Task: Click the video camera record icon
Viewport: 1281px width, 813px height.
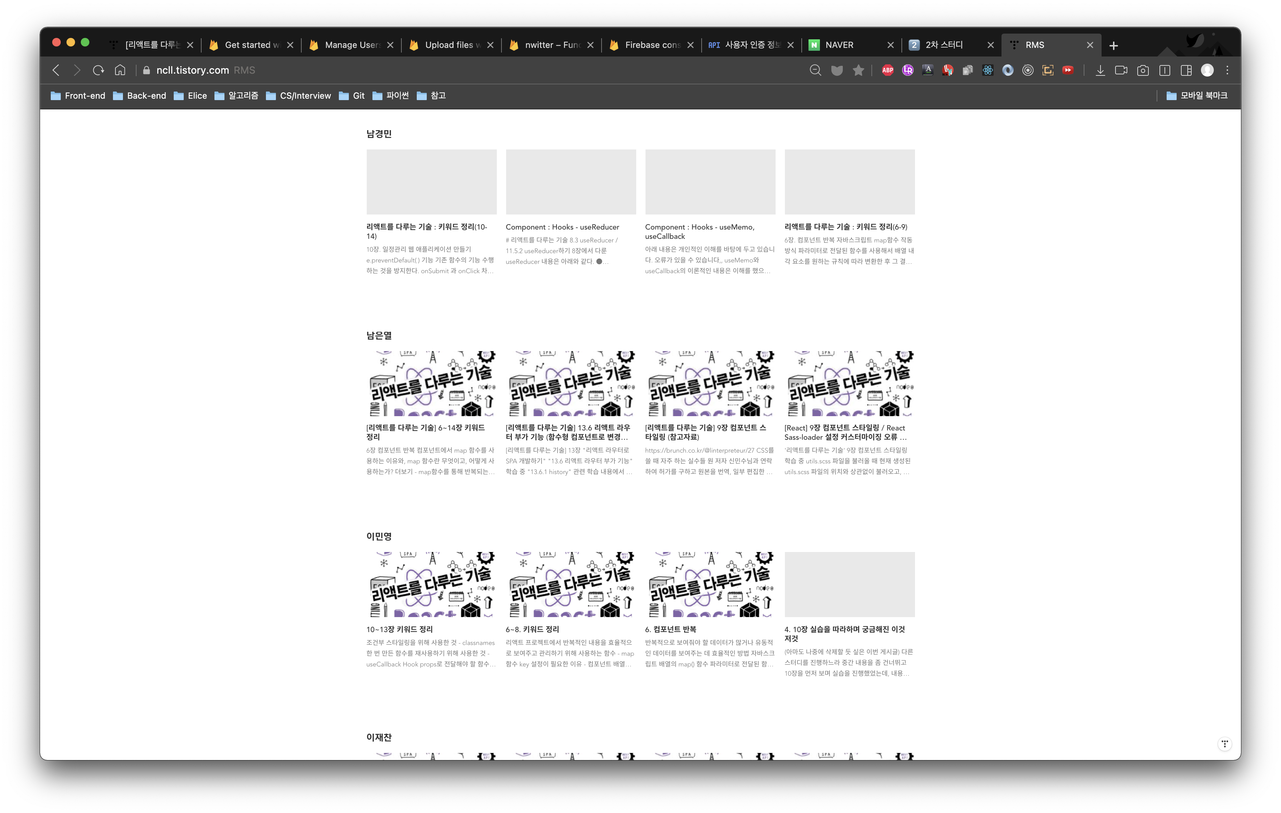Action: coord(1121,70)
